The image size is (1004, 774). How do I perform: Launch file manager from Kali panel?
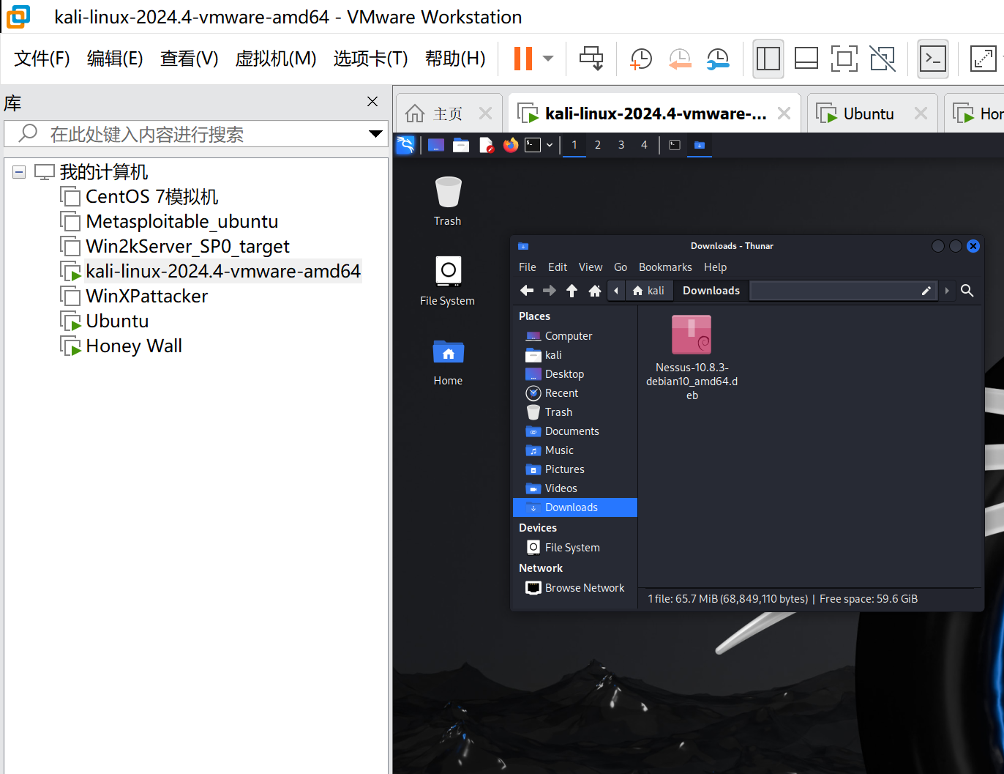coord(461,145)
